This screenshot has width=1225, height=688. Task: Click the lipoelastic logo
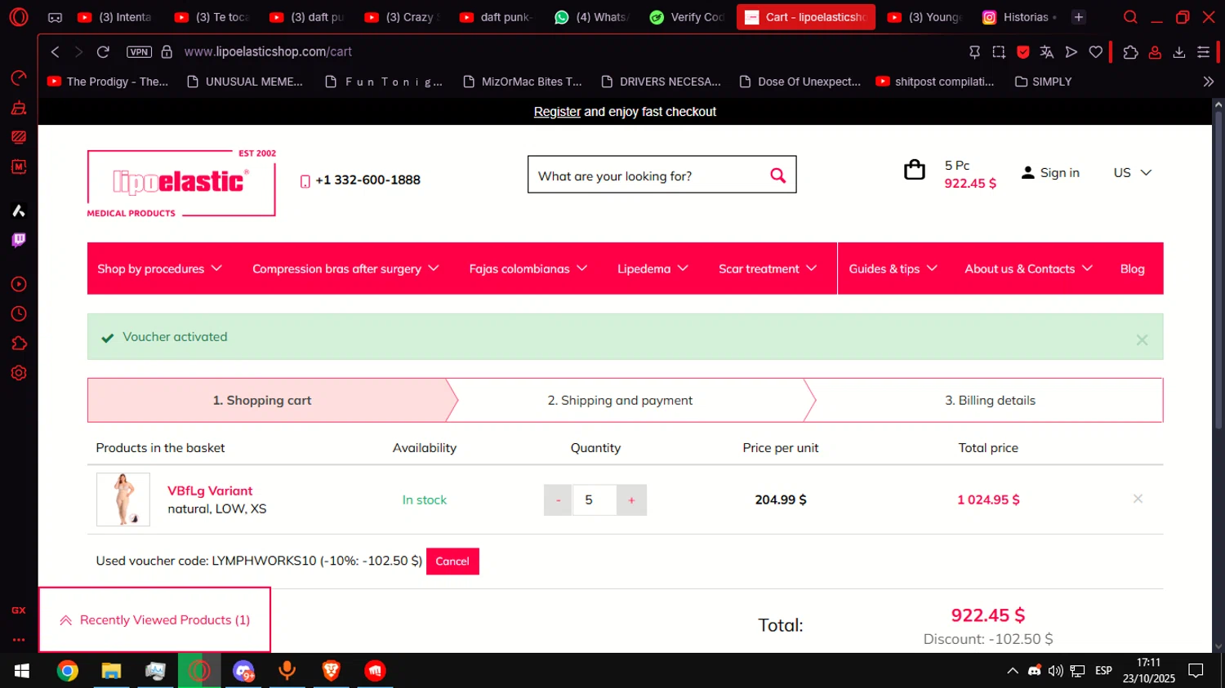pyautogui.click(x=181, y=183)
